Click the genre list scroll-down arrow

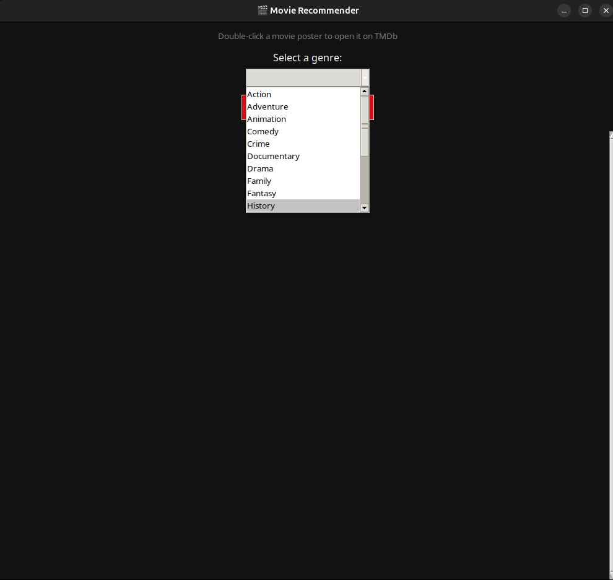click(364, 208)
